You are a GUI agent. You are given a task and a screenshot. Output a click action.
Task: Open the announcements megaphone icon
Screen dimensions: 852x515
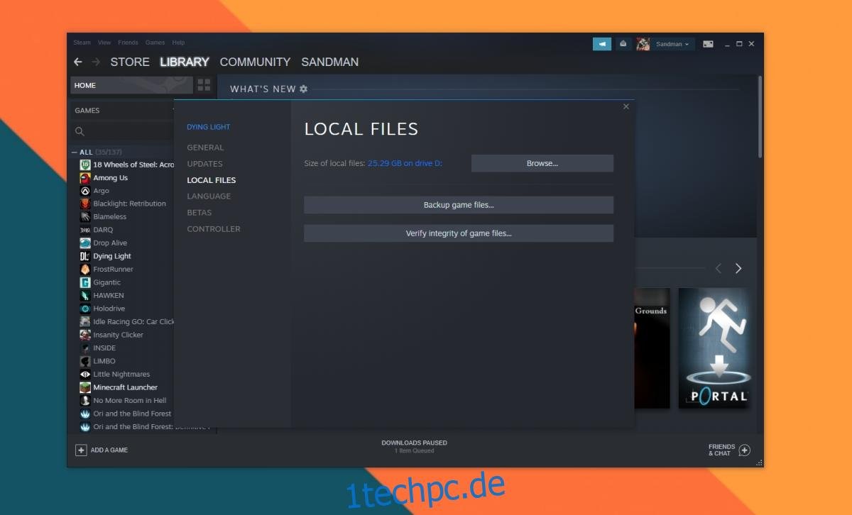click(602, 44)
